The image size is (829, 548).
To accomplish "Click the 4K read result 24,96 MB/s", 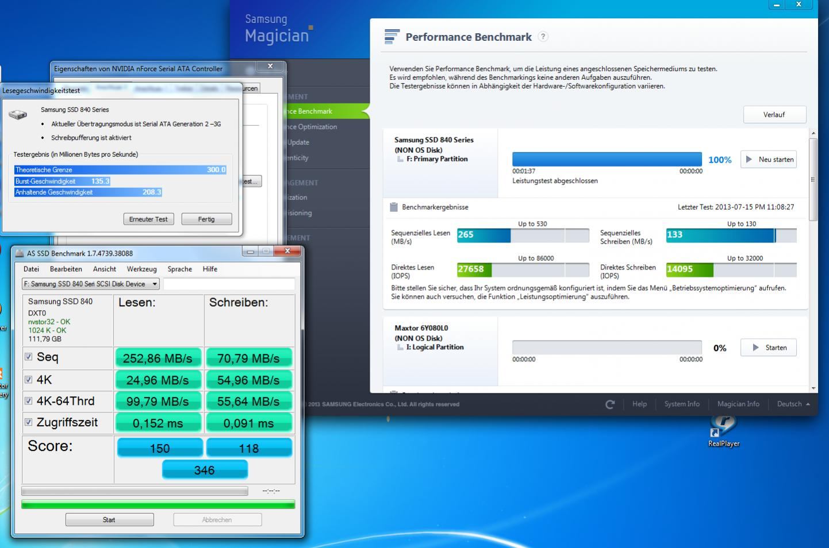I will coord(158,380).
